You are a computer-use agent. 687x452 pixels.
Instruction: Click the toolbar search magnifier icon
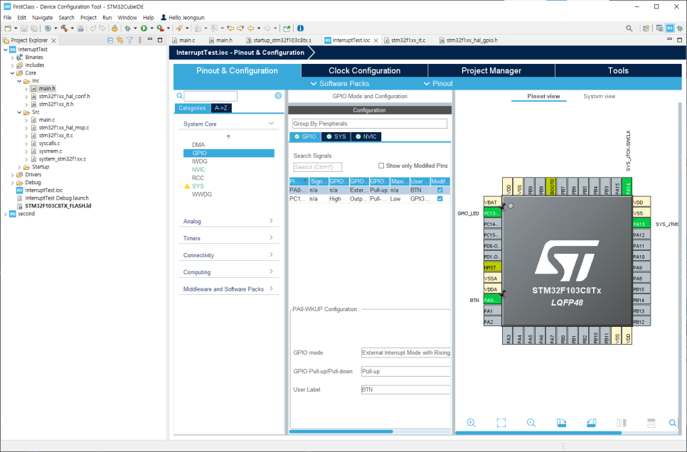[629, 28]
